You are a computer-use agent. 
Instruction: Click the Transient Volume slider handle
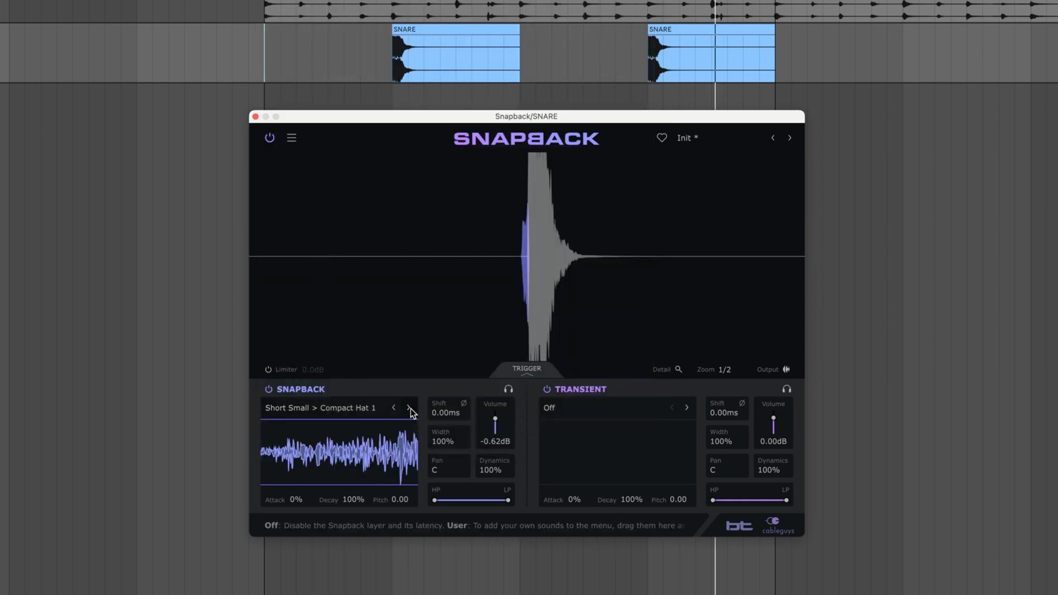[773, 418]
